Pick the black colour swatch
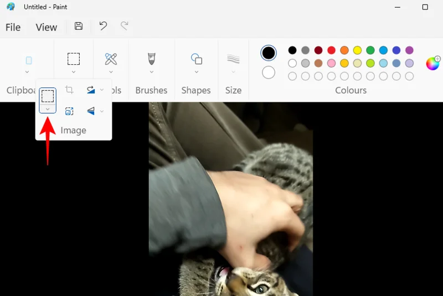The width and height of the screenshot is (443, 296). (292, 50)
